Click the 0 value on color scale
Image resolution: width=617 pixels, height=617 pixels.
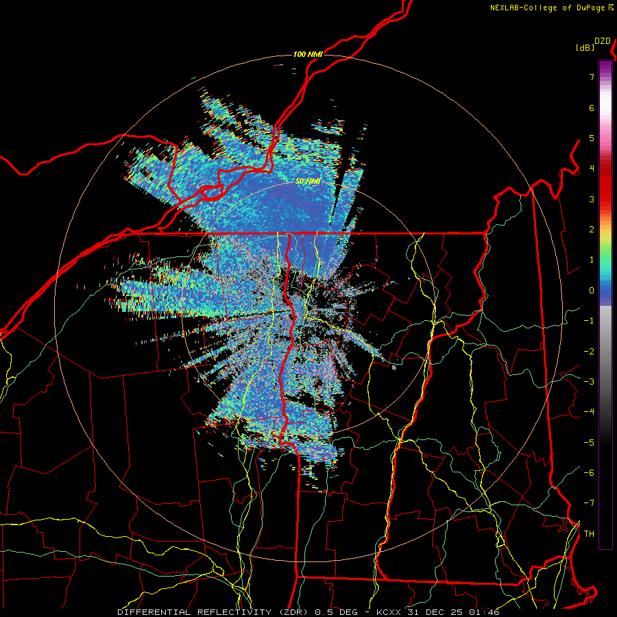pyautogui.click(x=592, y=291)
